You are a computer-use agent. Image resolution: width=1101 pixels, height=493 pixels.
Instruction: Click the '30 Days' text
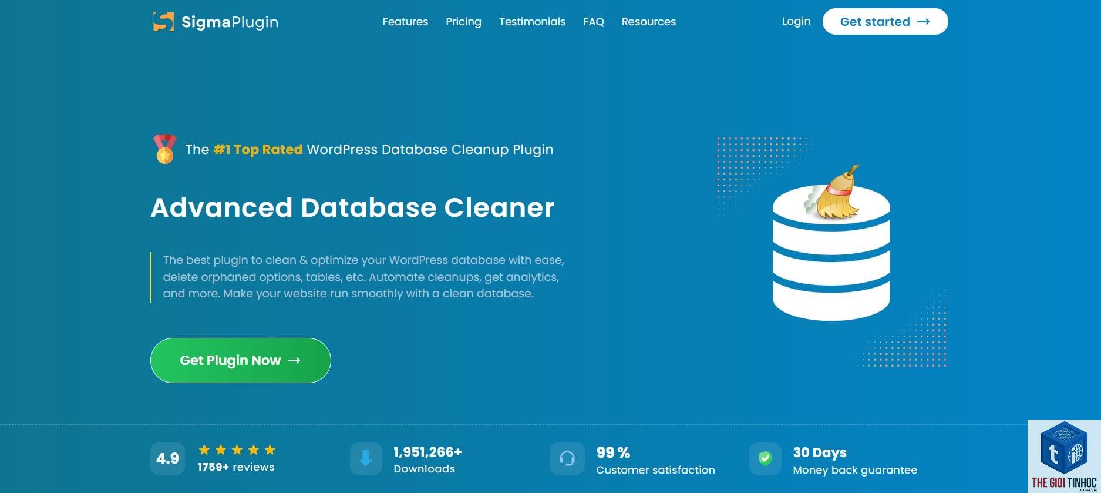820,452
